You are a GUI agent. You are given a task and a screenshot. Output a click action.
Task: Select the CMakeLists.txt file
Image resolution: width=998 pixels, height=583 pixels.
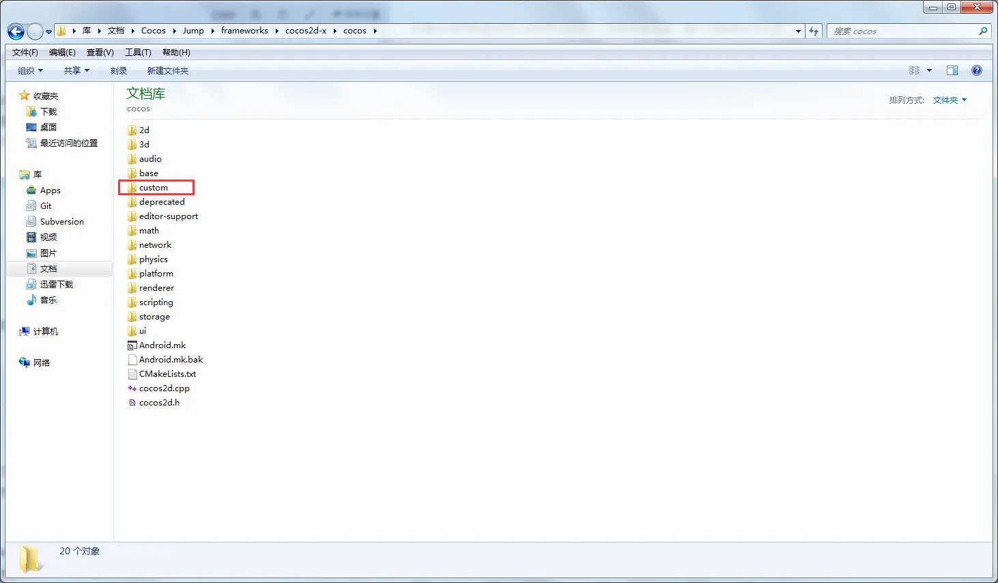(x=162, y=373)
